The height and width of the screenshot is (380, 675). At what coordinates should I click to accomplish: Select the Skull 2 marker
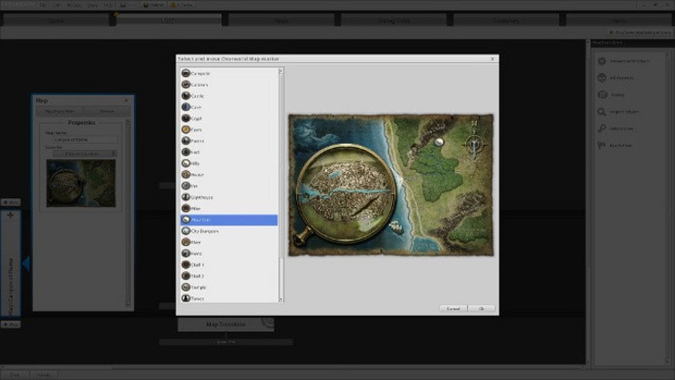229,276
